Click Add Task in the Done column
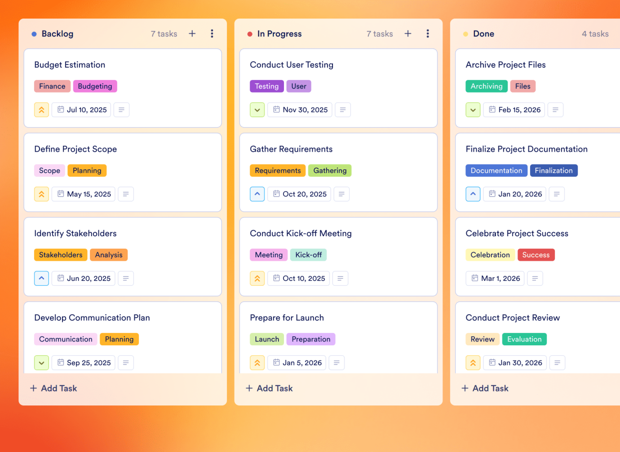Image resolution: width=620 pixels, height=452 pixels. tap(484, 388)
